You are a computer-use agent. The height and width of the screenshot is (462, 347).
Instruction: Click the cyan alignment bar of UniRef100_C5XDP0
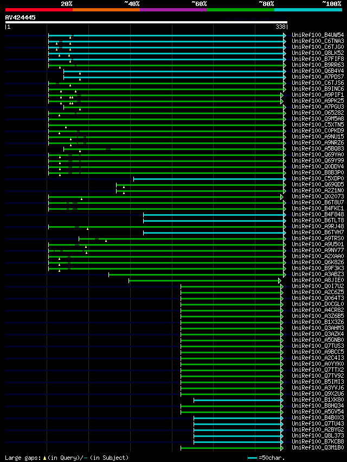point(209,179)
